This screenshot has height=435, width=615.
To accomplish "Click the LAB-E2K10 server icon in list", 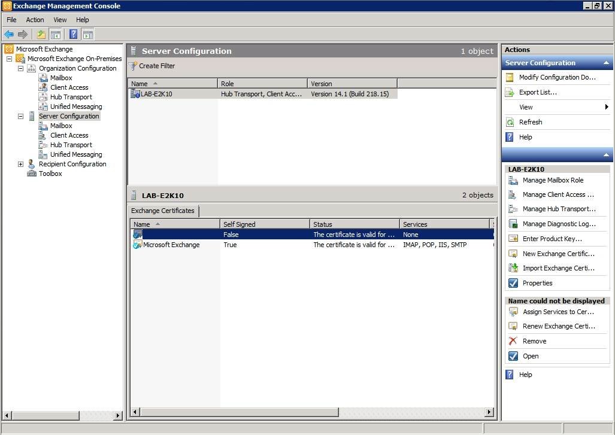I will click(x=135, y=94).
